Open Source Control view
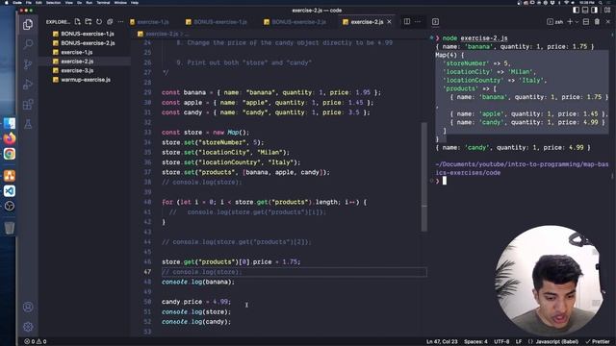The image size is (616, 346). [28, 64]
